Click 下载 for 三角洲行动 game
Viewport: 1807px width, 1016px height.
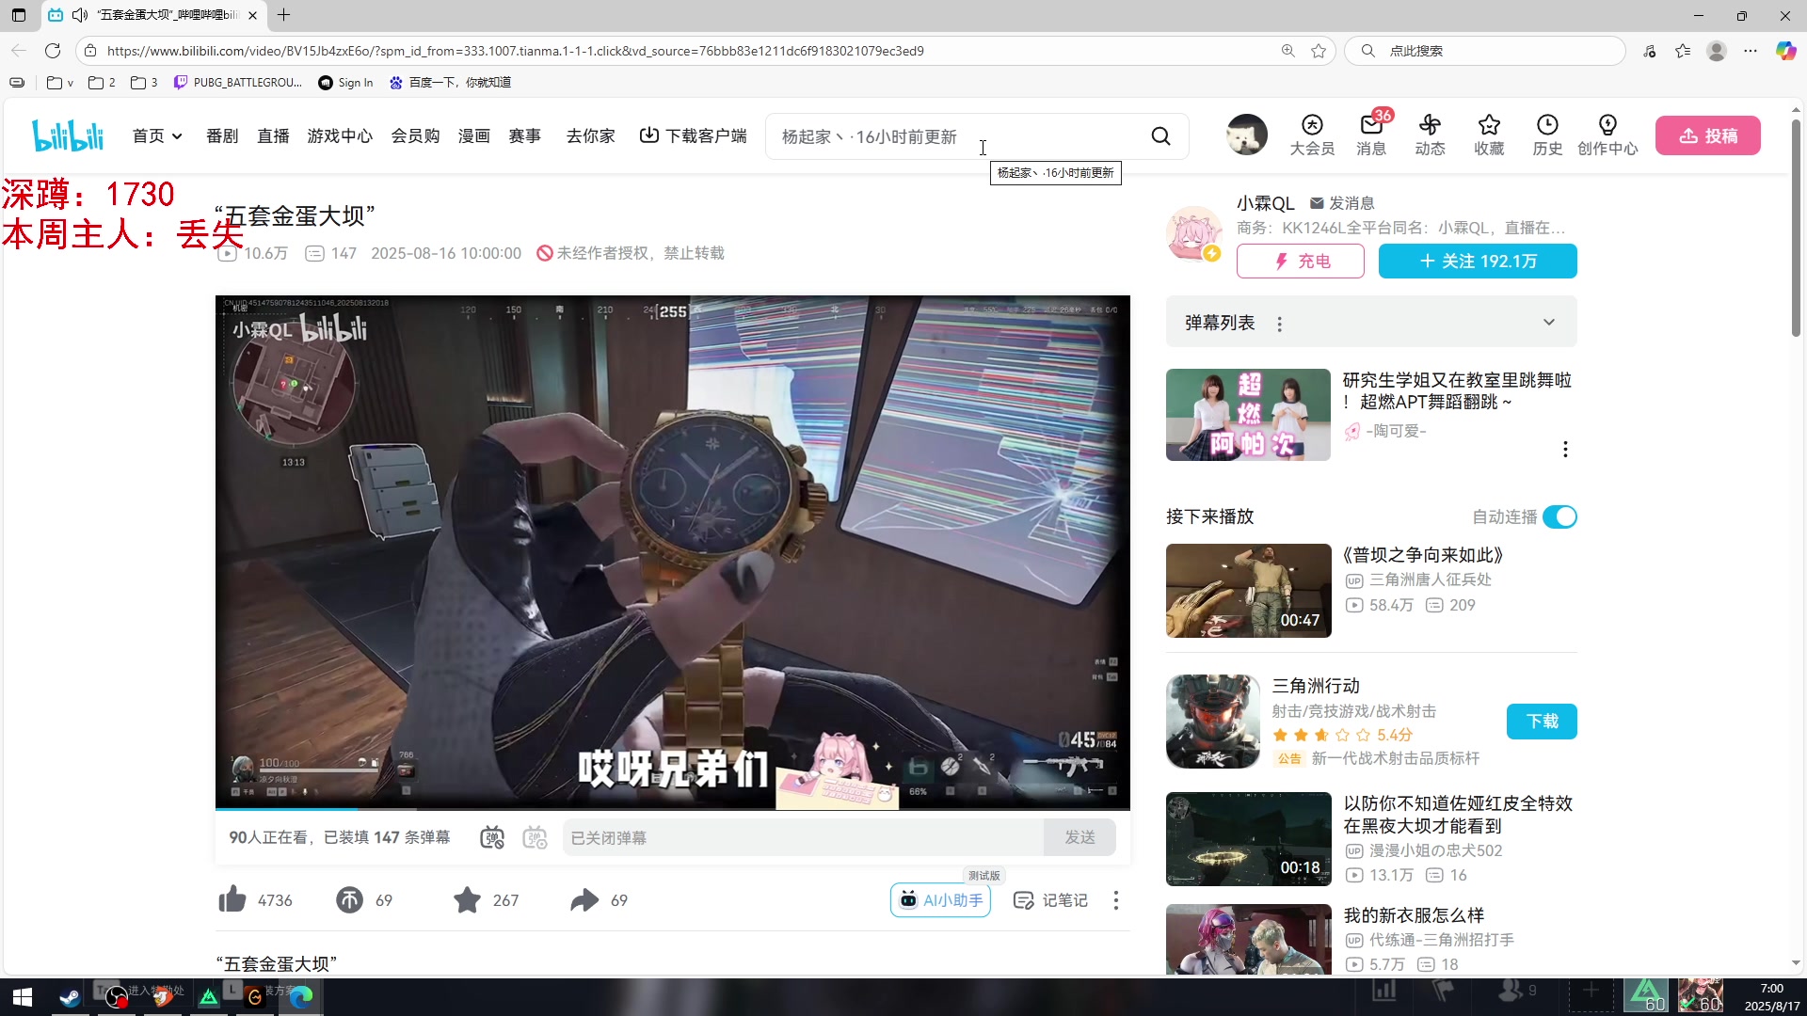pyautogui.click(x=1542, y=722)
